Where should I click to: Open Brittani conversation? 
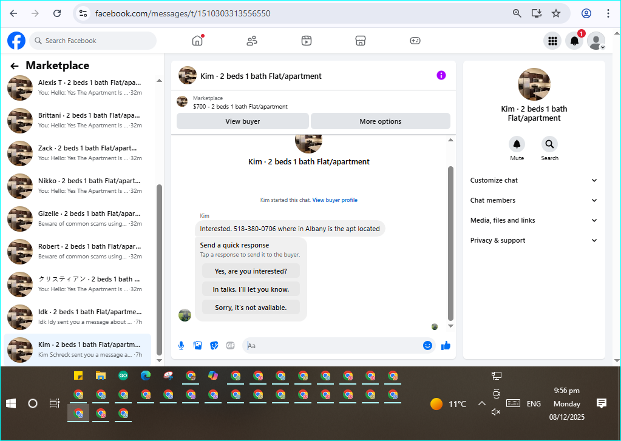pyautogui.click(x=78, y=120)
